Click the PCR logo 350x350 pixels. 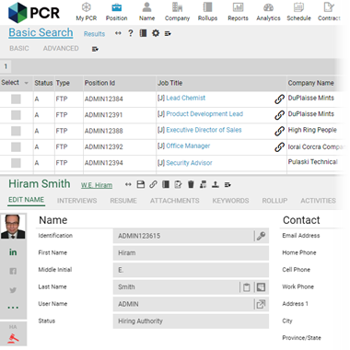pos(34,13)
